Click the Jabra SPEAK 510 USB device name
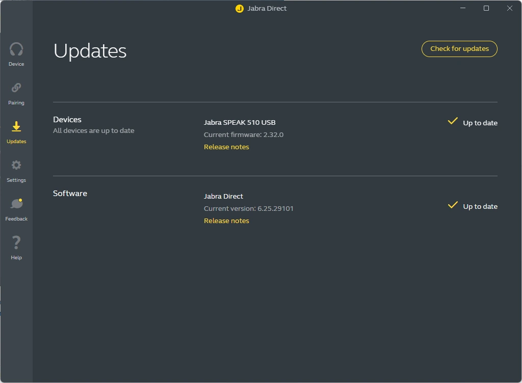 click(x=240, y=123)
